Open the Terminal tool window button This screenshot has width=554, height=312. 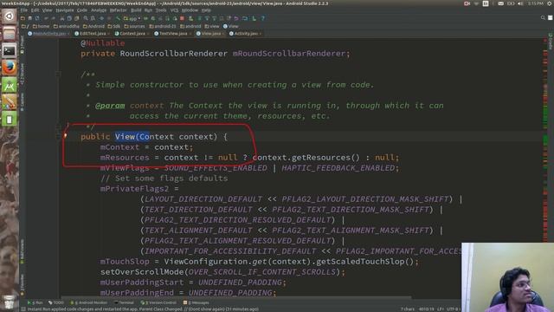[125, 302]
